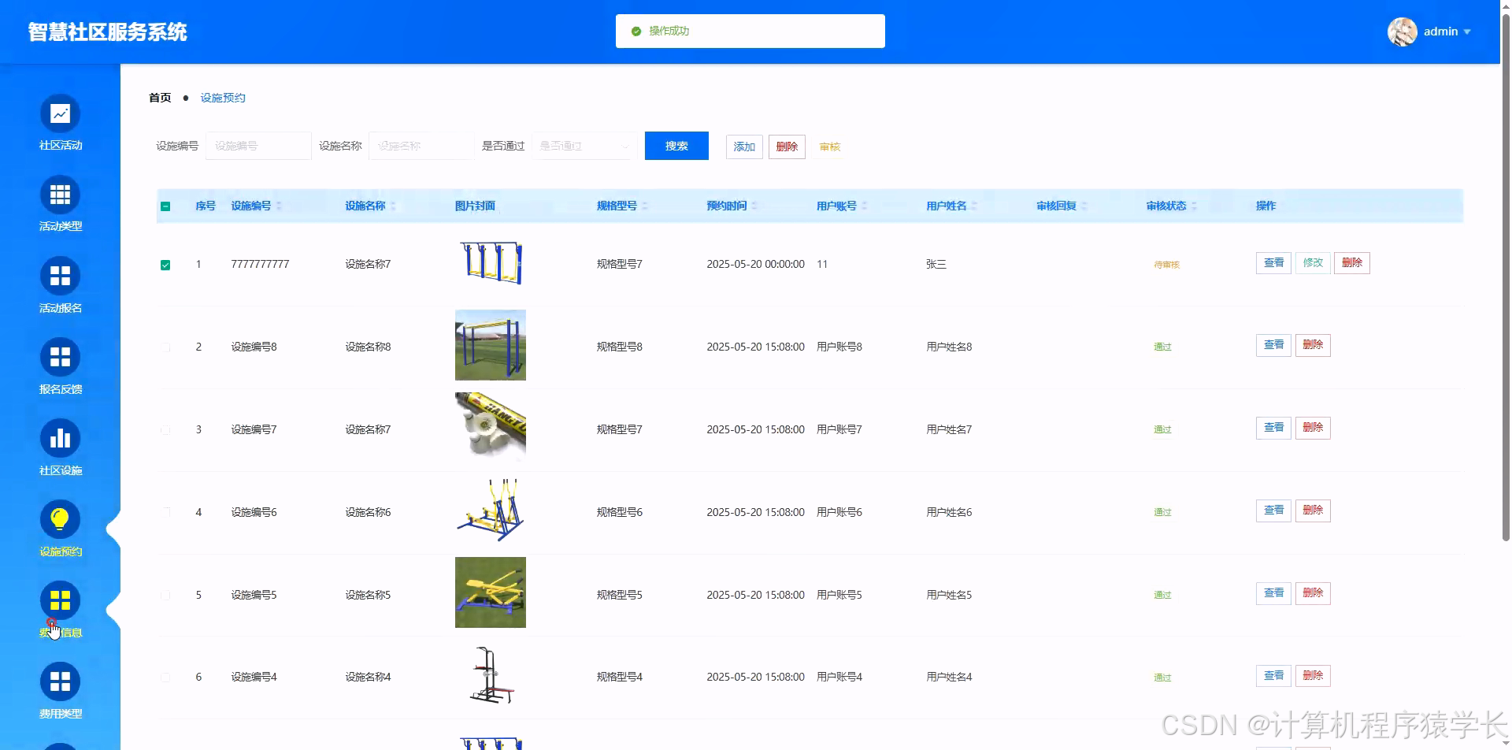Check the checkbox for 设施编号8 row
The image size is (1512, 750).
[165, 347]
